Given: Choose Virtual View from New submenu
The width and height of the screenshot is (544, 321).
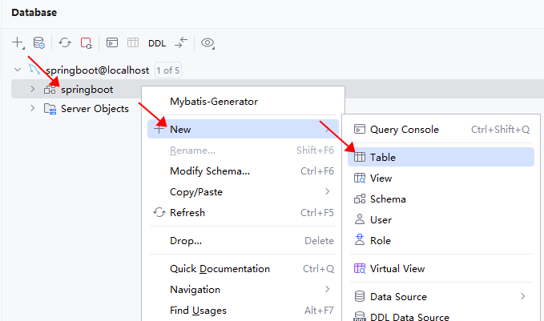Looking at the screenshot, I should (x=397, y=269).
